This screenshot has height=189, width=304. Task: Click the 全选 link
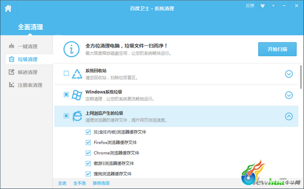click(x=62, y=183)
